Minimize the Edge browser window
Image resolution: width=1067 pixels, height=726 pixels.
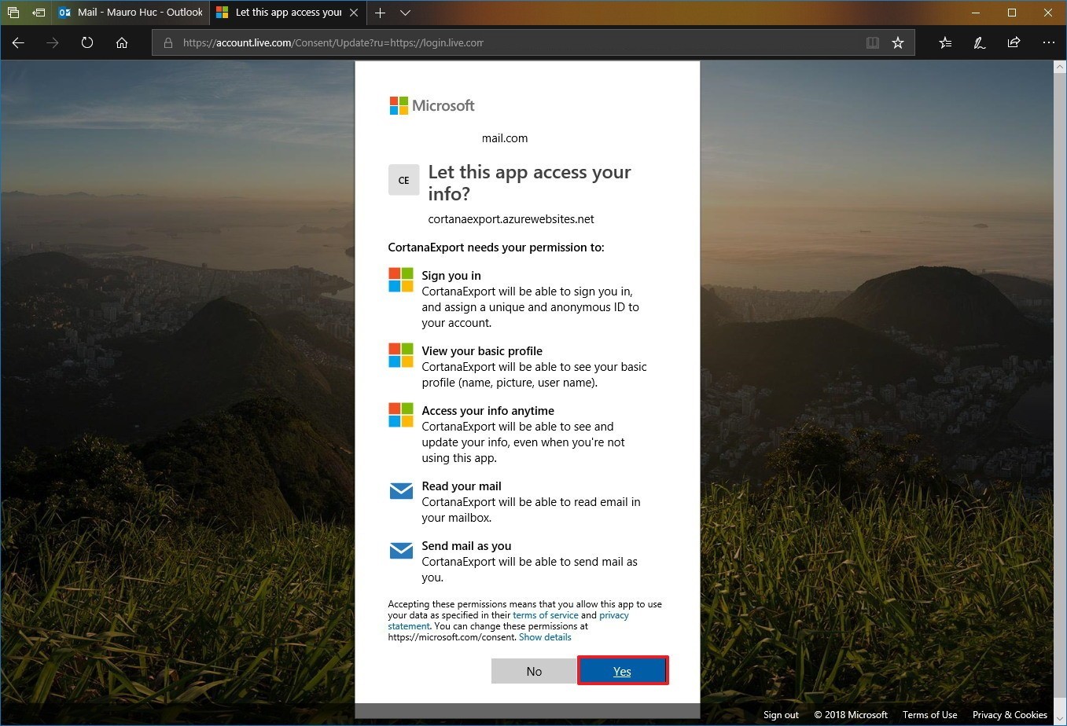click(976, 13)
